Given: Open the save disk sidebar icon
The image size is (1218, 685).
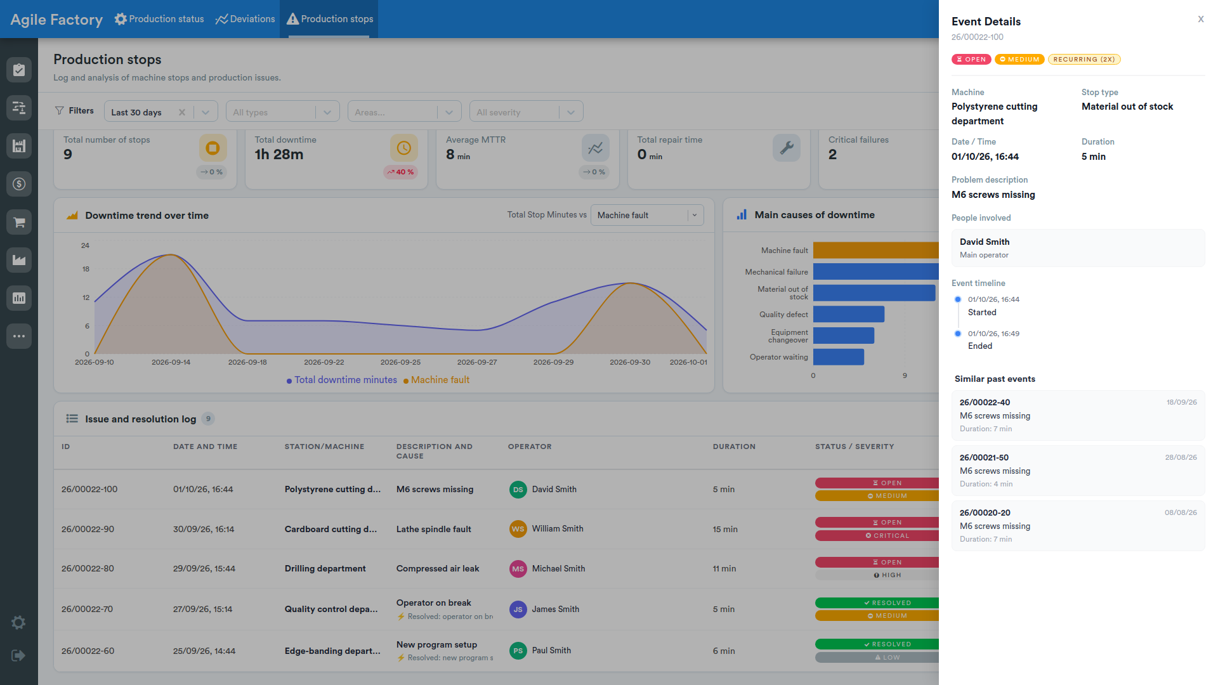Looking at the screenshot, I should click(x=19, y=146).
